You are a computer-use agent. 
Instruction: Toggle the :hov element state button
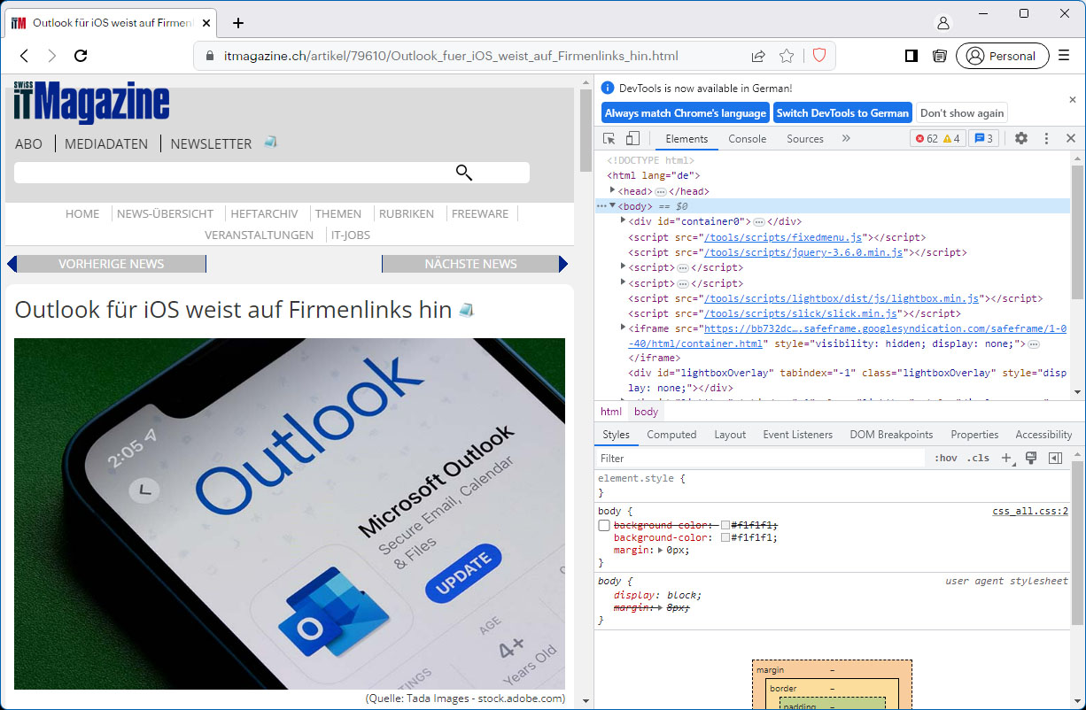946,458
